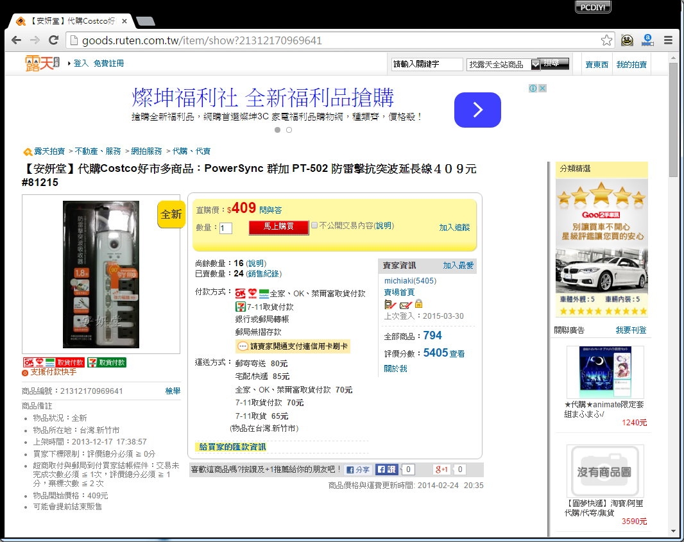
Task: Click 查看 next to rating score
Action: coord(457,354)
